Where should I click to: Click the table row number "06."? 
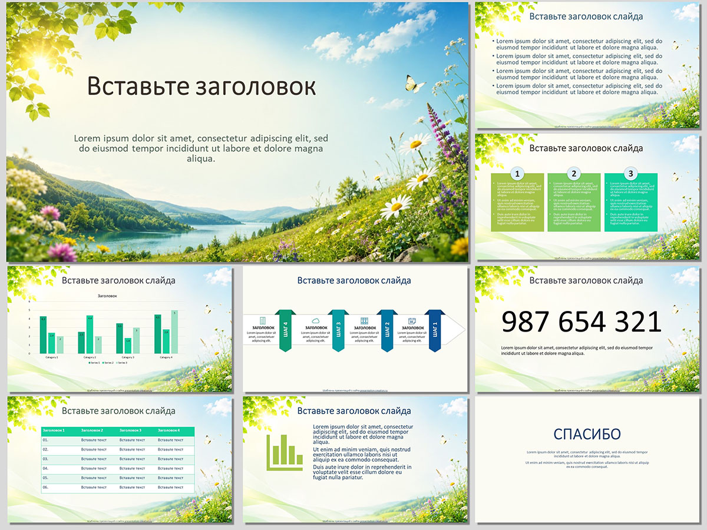(x=45, y=487)
